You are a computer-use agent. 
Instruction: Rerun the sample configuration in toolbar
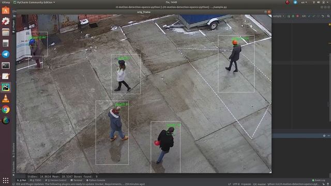tap(289, 16)
